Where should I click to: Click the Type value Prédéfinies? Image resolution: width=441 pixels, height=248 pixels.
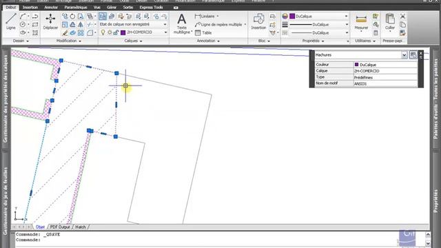385,77
